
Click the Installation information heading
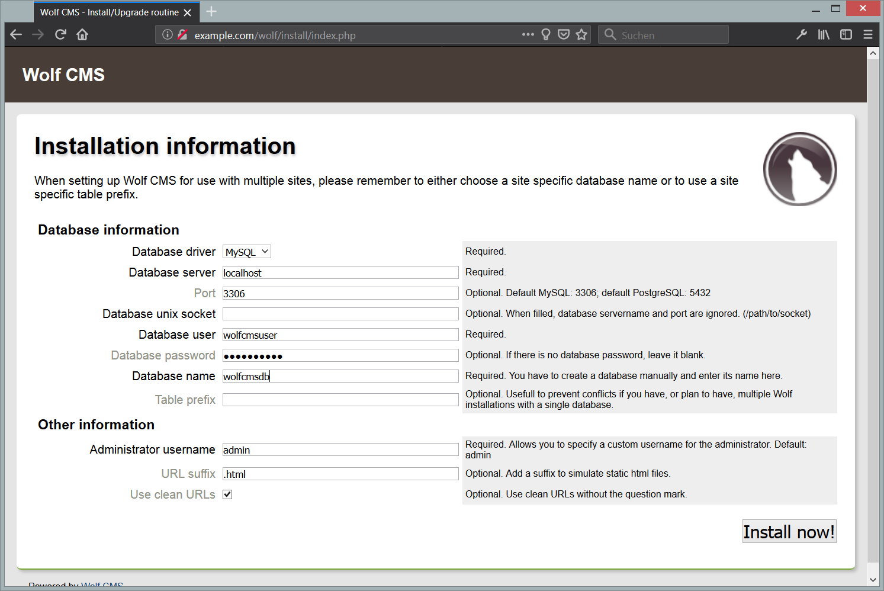pyautogui.click(x=165, y=146)
